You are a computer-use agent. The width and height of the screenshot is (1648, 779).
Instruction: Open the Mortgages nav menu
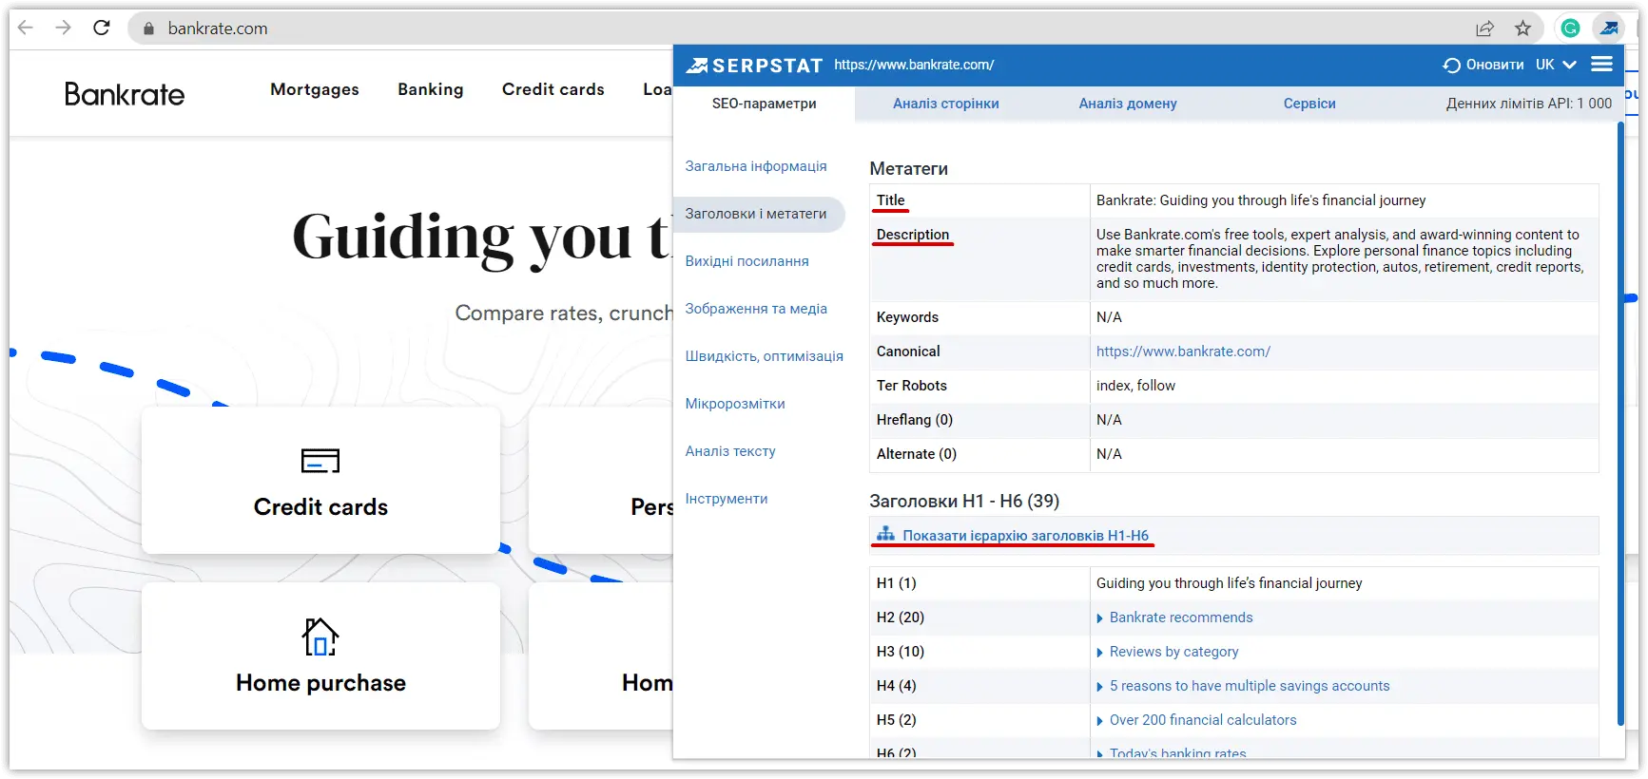[315, 89]
